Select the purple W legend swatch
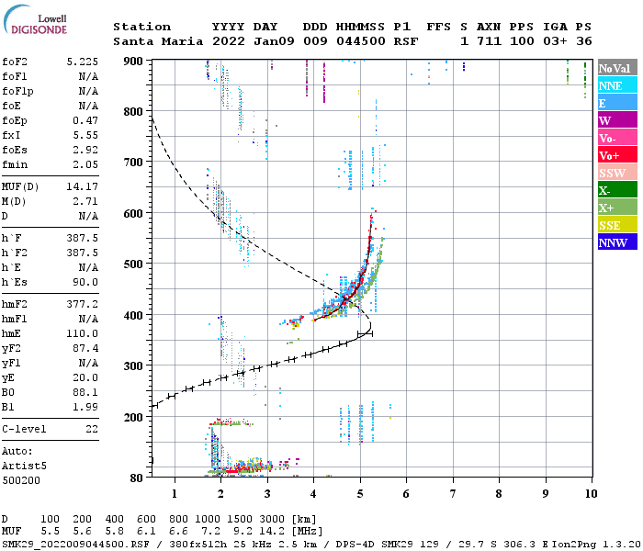 [617, 120]
